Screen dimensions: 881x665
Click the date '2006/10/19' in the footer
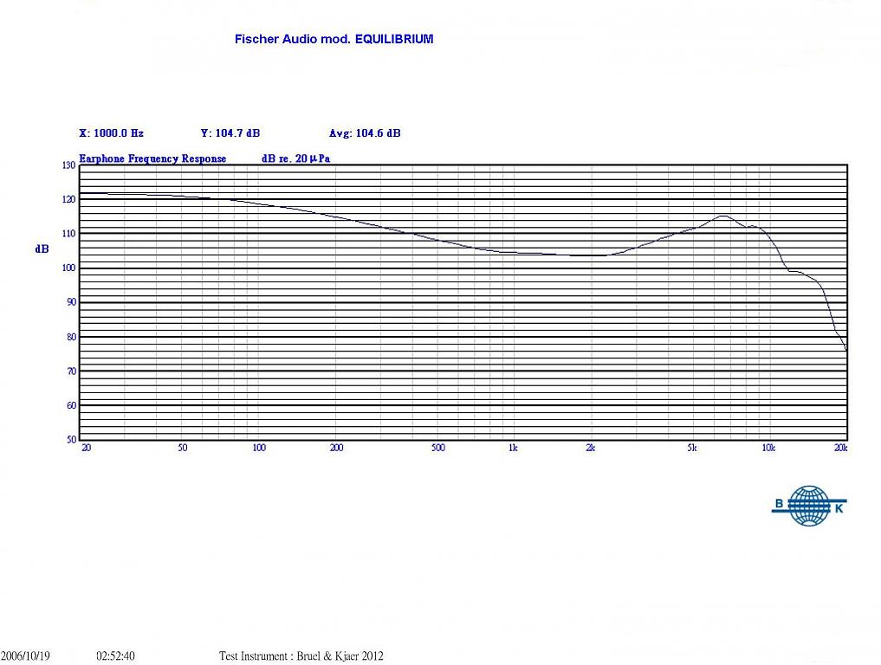coord(25,656)
